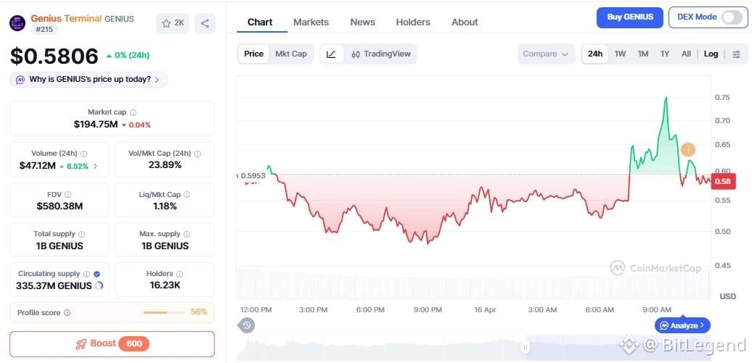
Task: Open the Compare dropdown
Action: pos(546,54)
